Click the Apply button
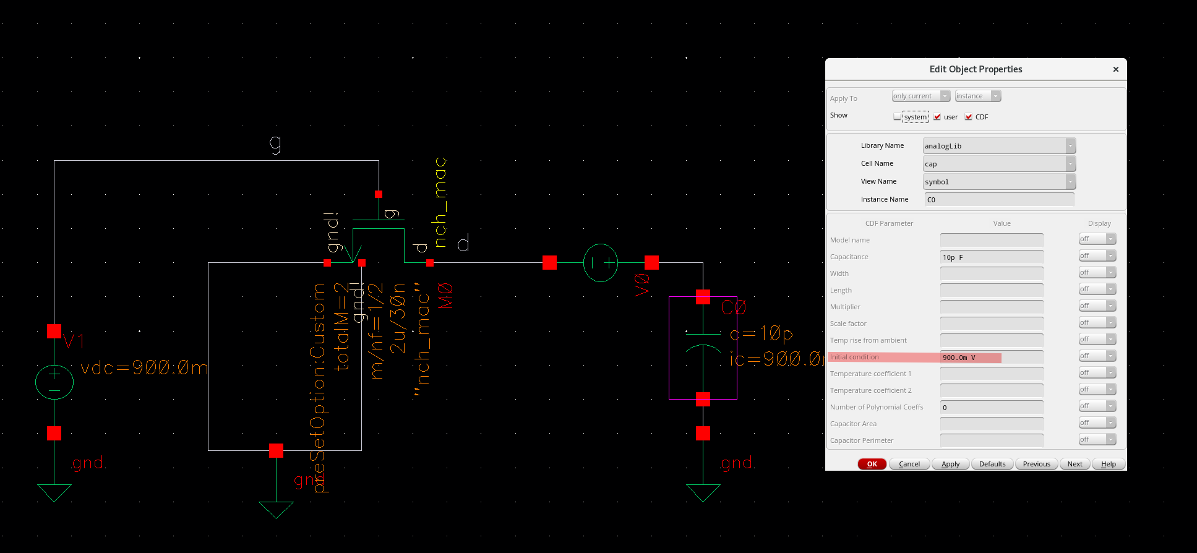 tap(951, 464)
